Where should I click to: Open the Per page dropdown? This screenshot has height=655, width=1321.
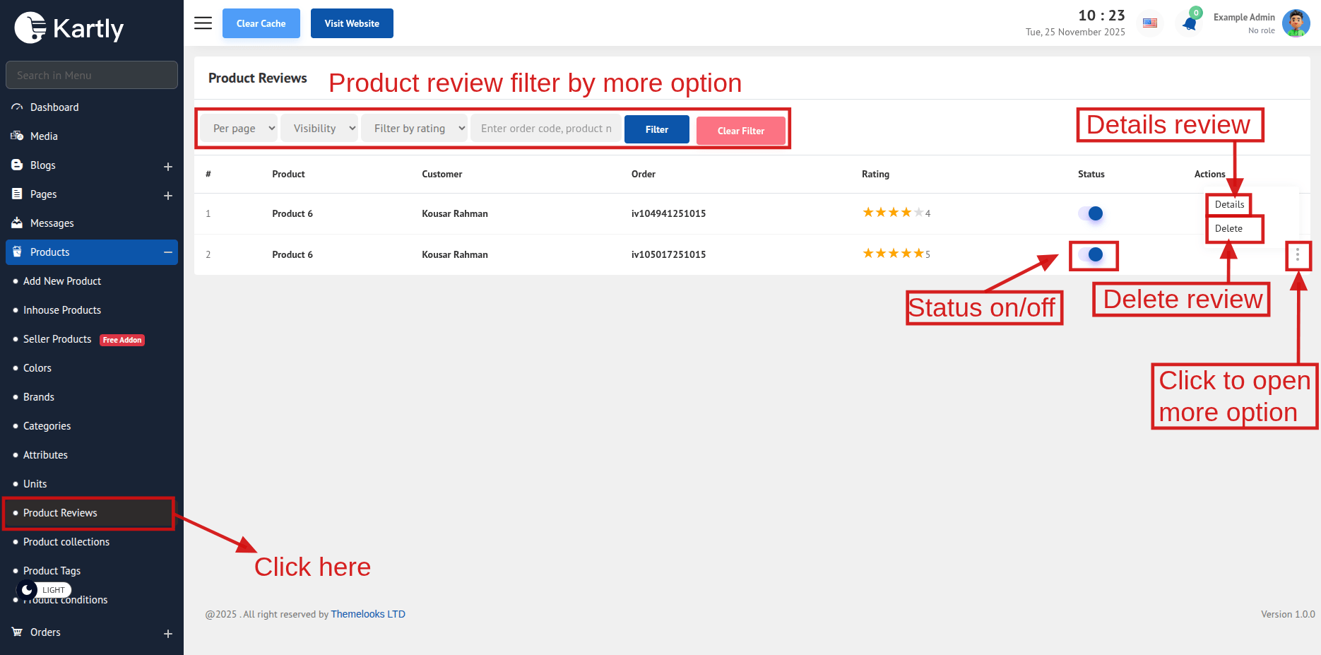pyautogui.click(x=239, y=129)
